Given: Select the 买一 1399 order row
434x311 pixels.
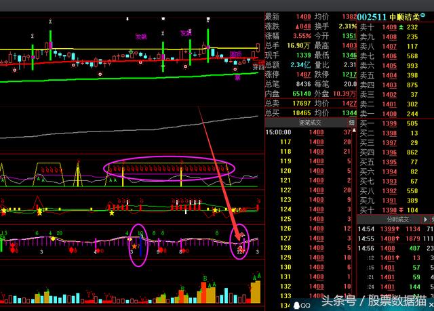Looking at the screenshot, I should (389, 123).
